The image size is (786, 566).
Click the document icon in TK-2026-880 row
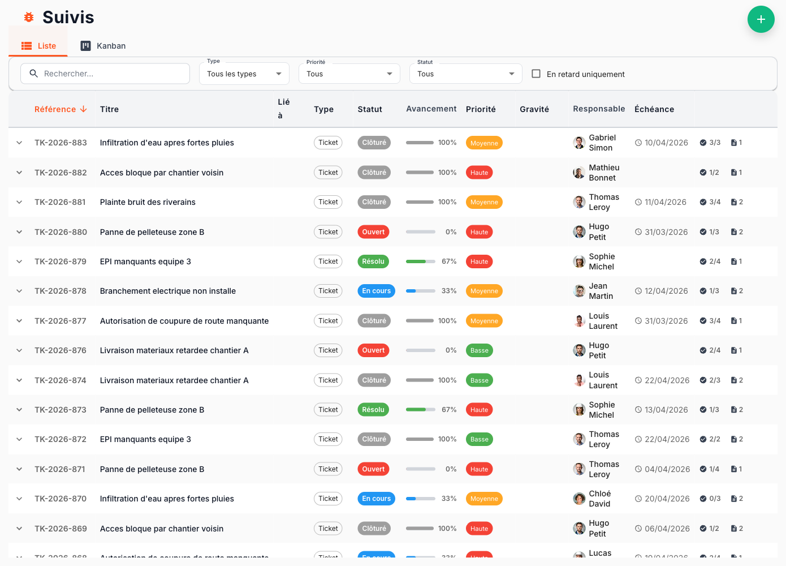coord(733,232)
